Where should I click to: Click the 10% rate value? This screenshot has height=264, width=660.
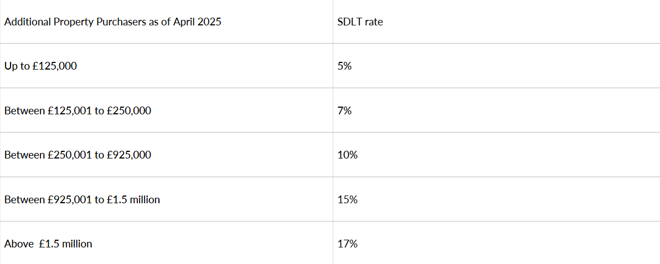point(347,155)
